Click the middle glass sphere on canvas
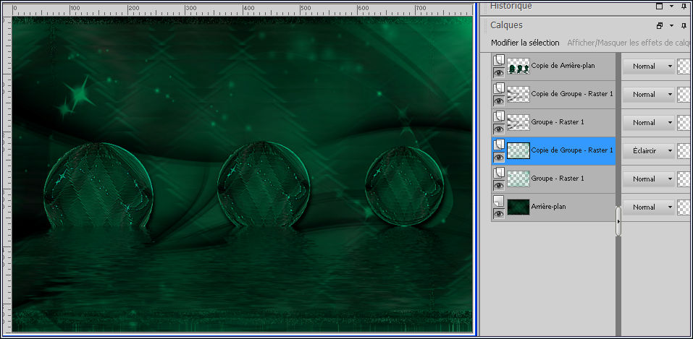 (x=264, y=184)
